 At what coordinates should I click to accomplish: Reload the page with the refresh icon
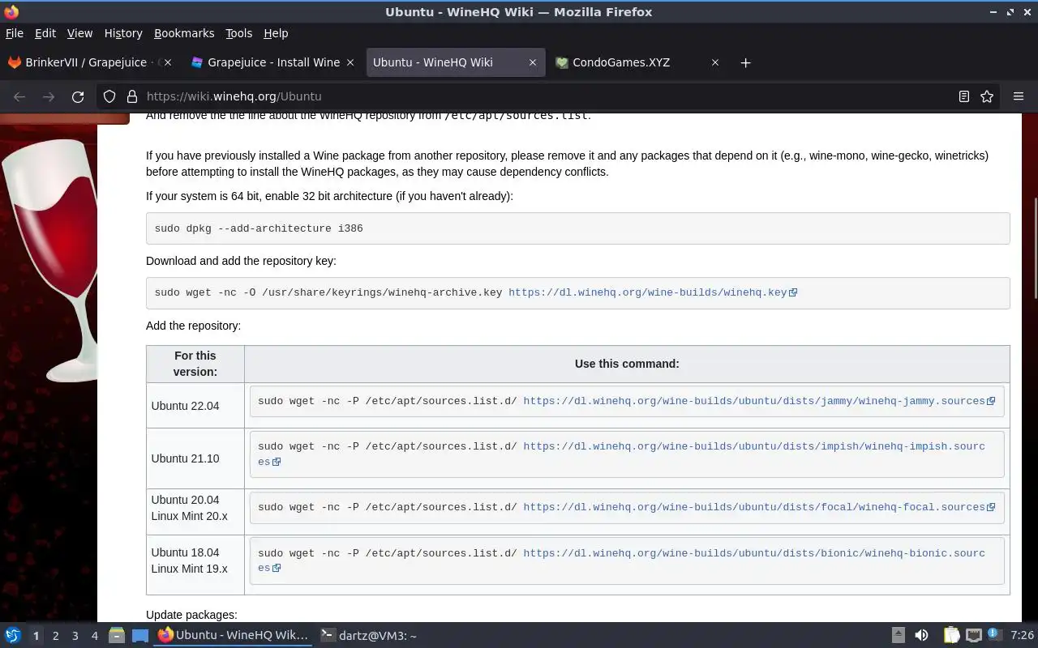tap(78, 96)
